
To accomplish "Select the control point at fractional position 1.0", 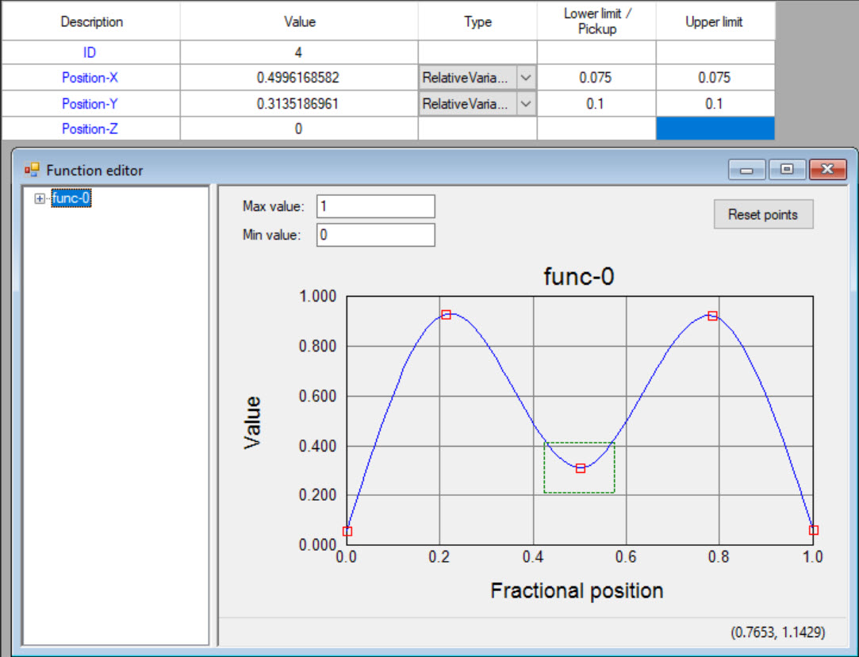I will point(813,530).
